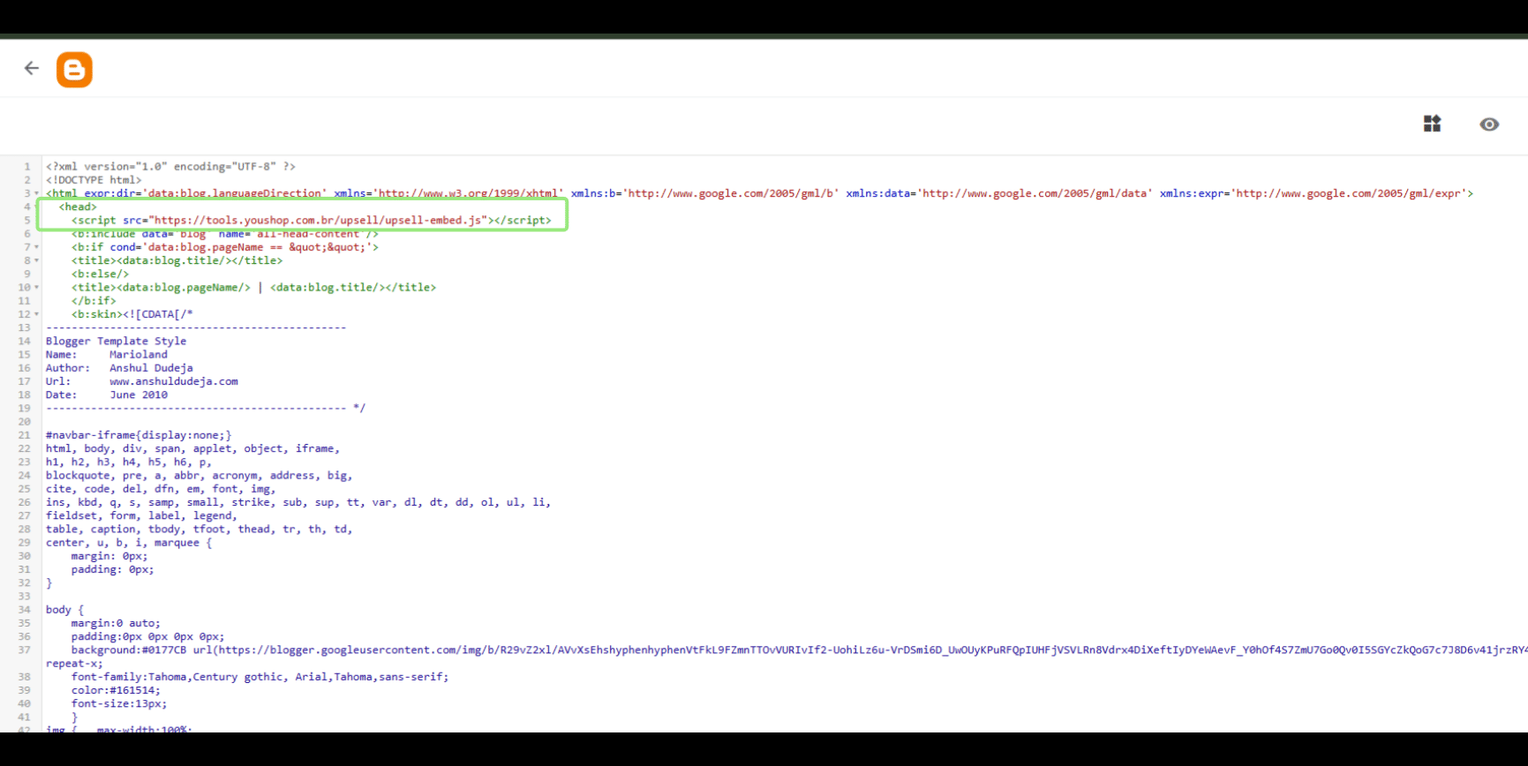
Task: Click the b:if cond pageName line
Action: pos(225,247)
